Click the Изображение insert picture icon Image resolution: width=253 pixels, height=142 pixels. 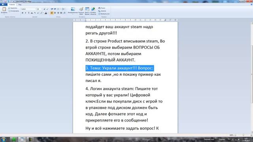(x=73, y=9)
